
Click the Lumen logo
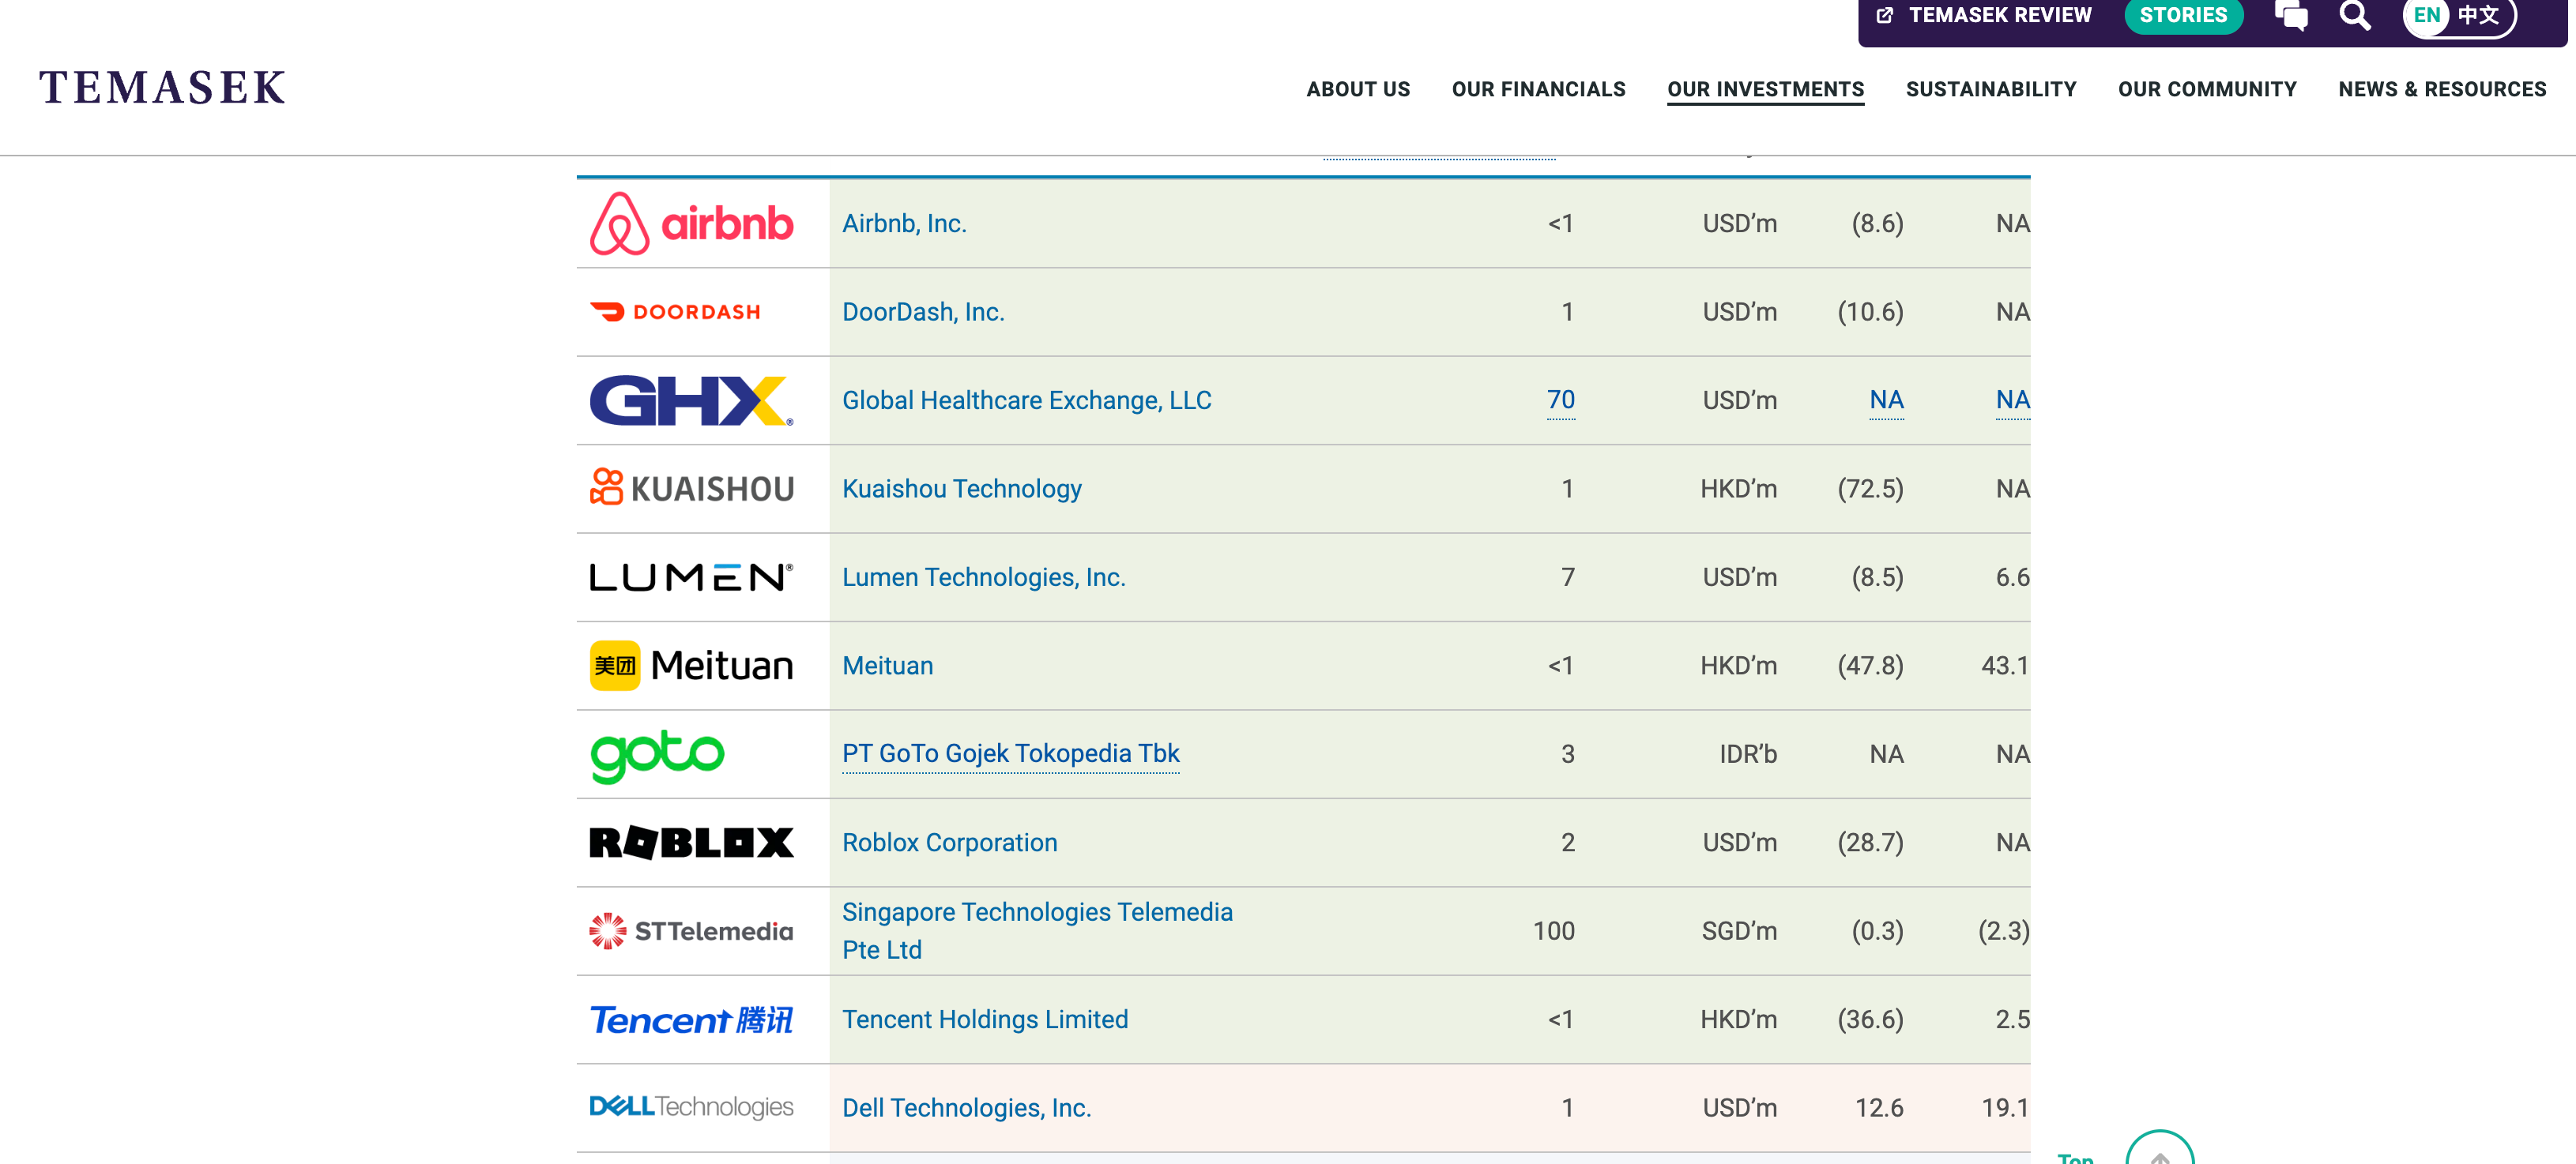tap(691, 577)
